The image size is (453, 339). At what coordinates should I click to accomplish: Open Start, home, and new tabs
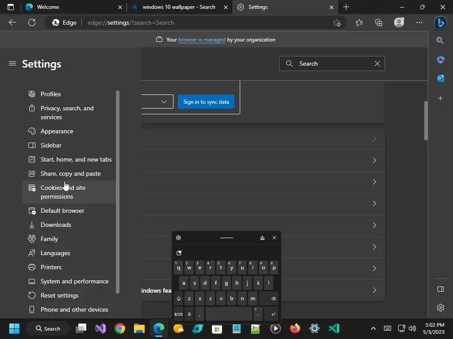69,159
